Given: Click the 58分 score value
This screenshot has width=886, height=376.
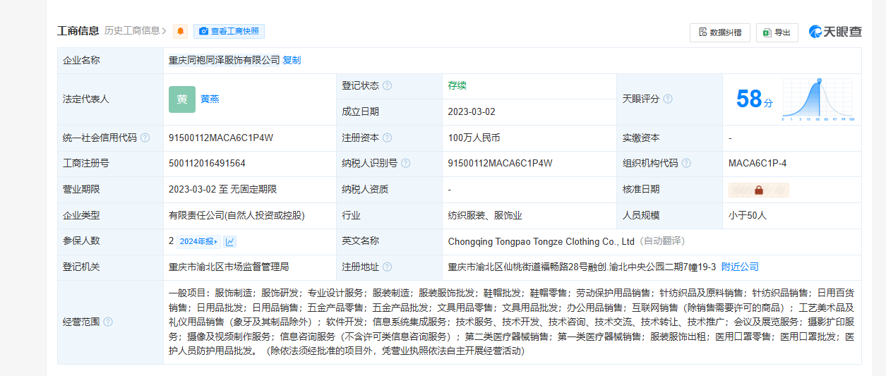Looking at the screenshot, I should pyautogui.click(x=754, y=99).
